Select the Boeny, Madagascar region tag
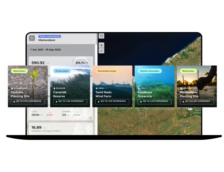 (x=50, y=36)
